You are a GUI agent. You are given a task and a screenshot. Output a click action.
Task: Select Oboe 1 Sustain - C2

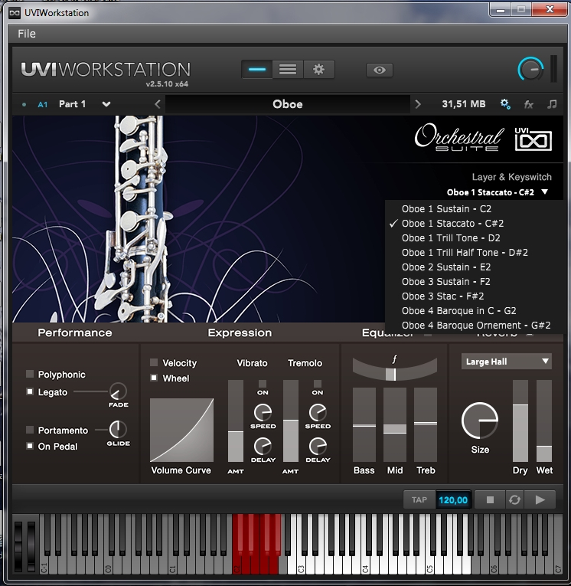(x=475, y=209)
